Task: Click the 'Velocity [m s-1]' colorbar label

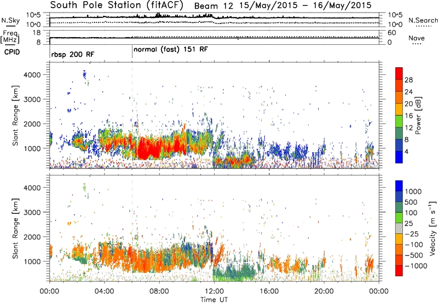Action: 433,229
